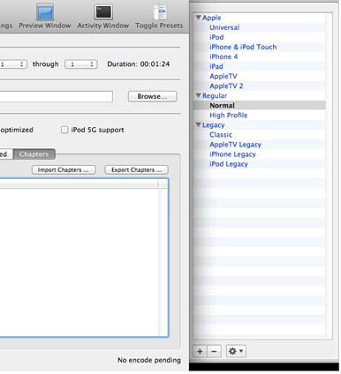Open the Preview Window toolbar icon
Image resolution: width=341 pixels, height=374 pixels.
pyautogui.click(x=45, y=11)
